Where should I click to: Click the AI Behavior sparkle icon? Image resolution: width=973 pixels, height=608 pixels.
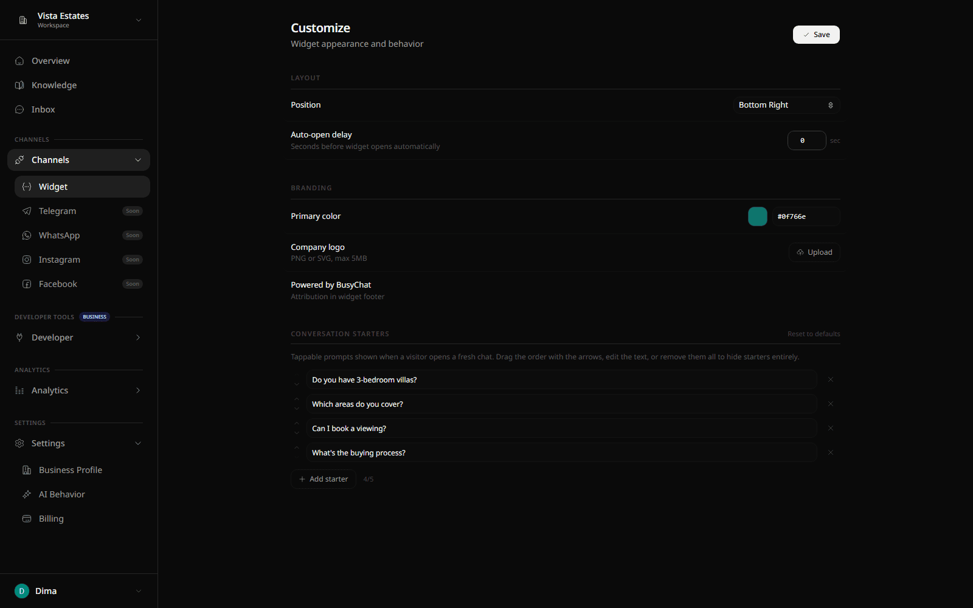point(27,494)
